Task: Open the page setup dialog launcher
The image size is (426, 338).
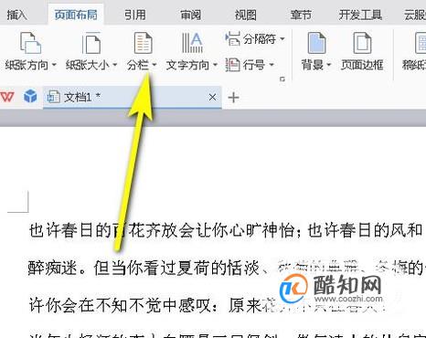Action: click(x=282, y=79)
